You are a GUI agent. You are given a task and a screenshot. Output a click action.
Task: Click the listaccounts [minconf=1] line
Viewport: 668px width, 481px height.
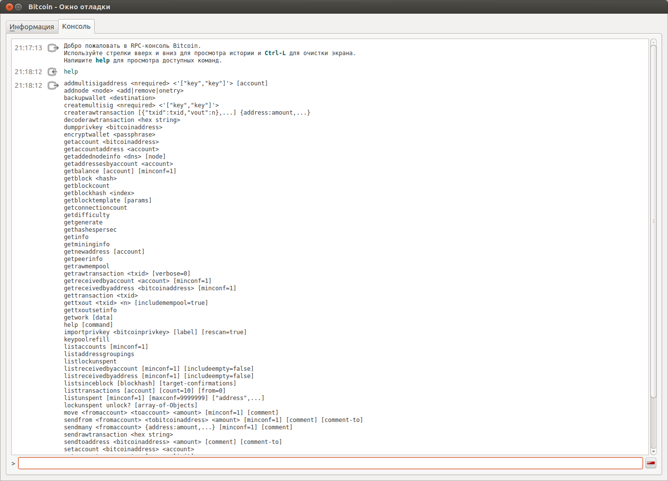106,347
